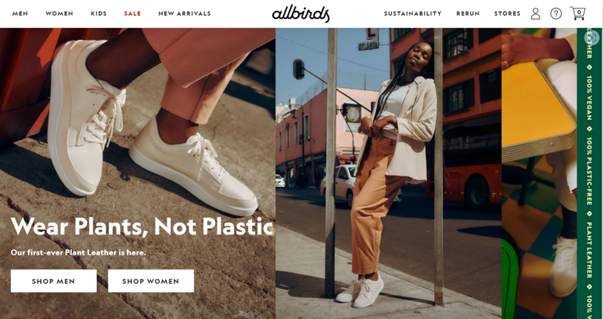Open the shopping cart icon

point(578,13)
